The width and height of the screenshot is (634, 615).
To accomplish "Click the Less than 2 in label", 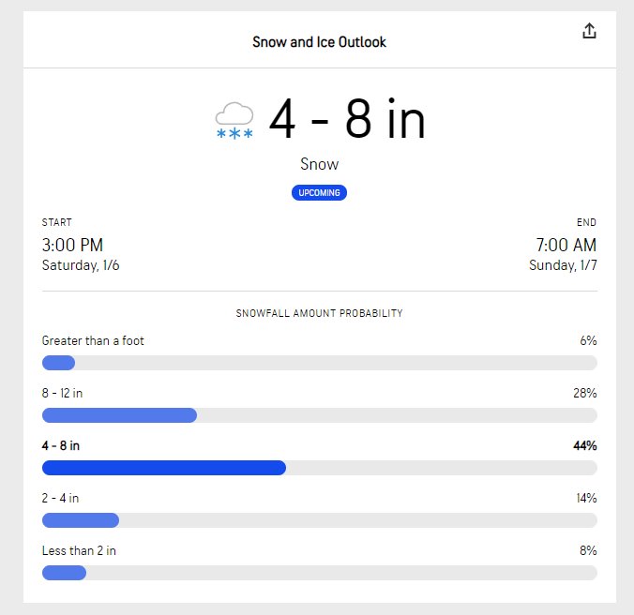I will pos(79,550).
